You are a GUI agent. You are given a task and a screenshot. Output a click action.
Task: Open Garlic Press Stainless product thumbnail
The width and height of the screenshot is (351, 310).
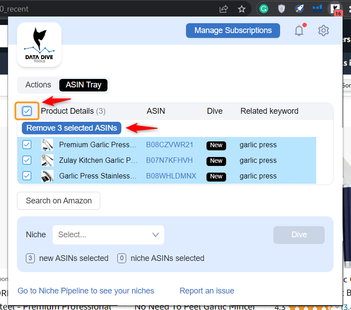point(47,176)
